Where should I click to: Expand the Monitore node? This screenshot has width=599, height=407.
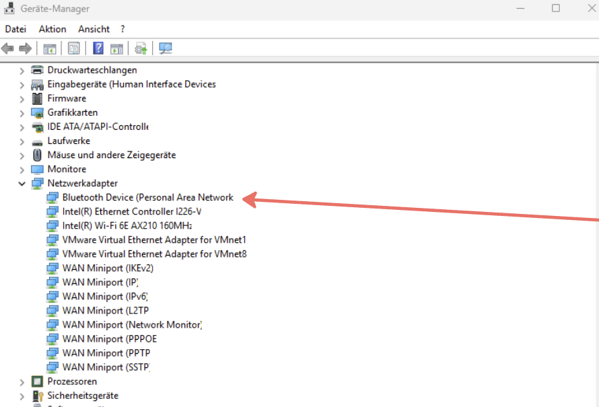[x=22, y=170]
